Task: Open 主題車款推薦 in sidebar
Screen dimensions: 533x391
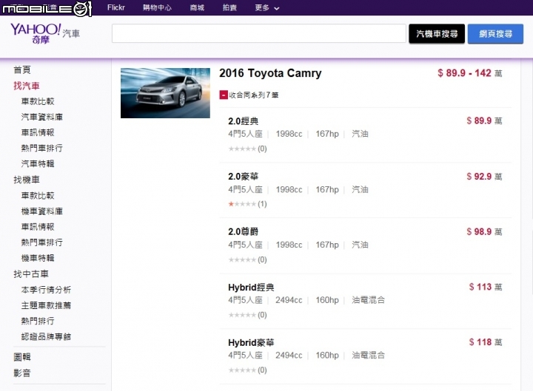Action: pos(46,305)
